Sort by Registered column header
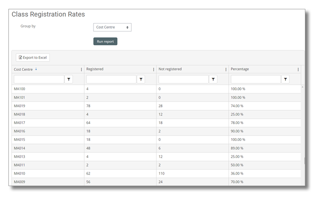The image size is (316, 198). (x=95, y=70)
